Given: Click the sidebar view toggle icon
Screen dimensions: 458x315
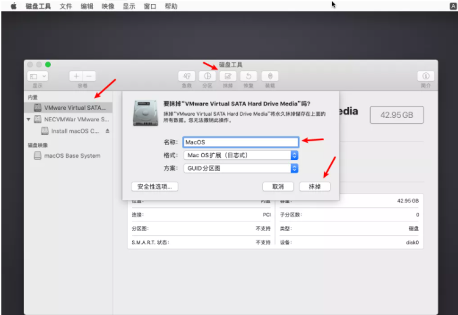Looking at the screenshot, I should pos(34,76).
